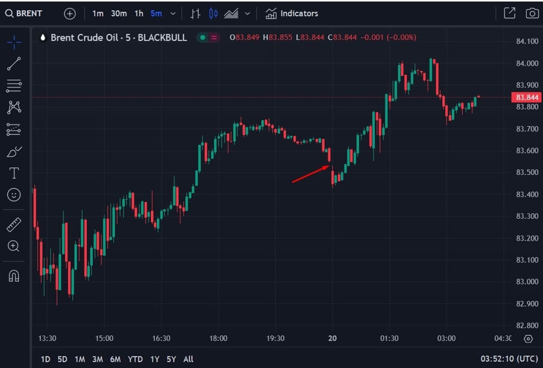This screenshot has height=368, width=543.
Task: Select the YTD date range
Action: [135, 359]
